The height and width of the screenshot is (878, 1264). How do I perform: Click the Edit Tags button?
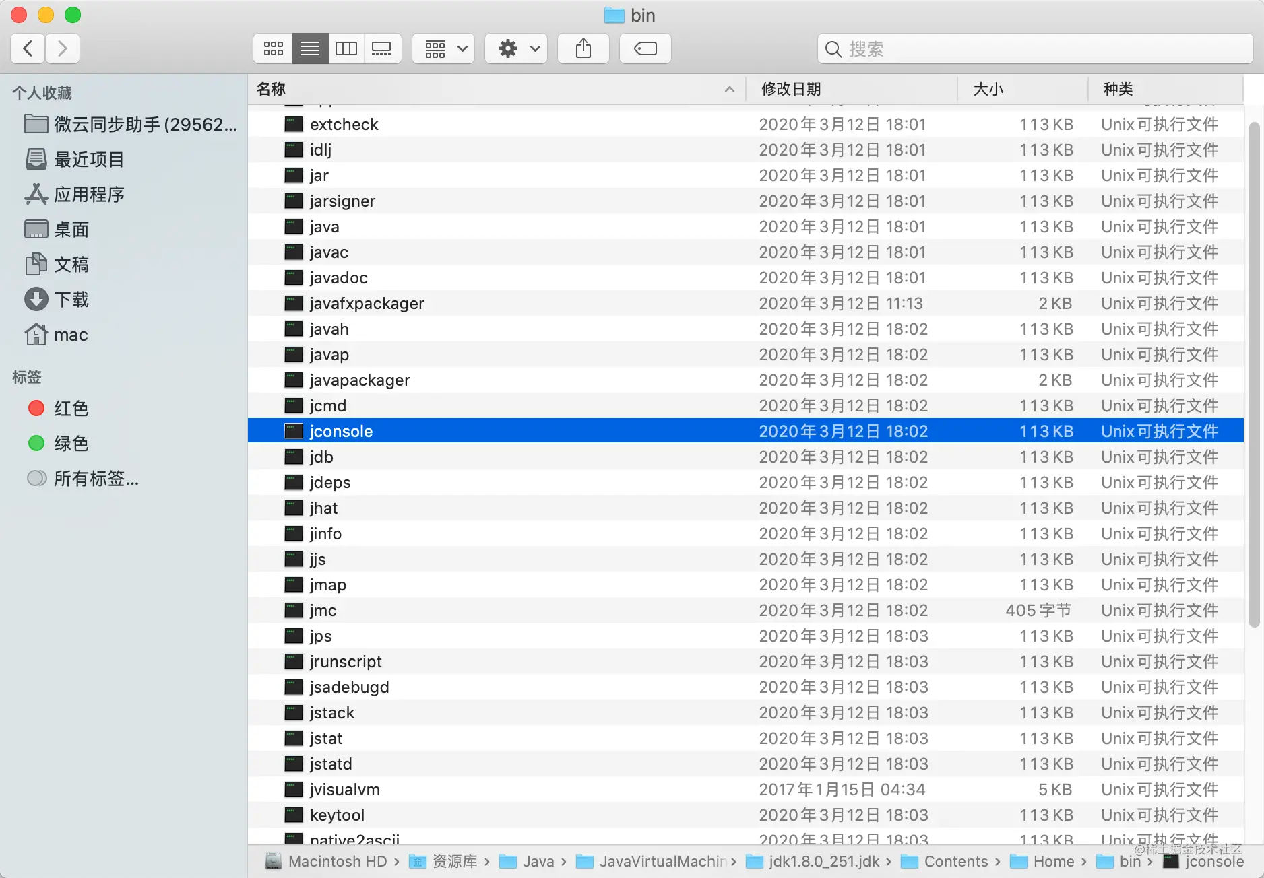(x=645, y=48)
